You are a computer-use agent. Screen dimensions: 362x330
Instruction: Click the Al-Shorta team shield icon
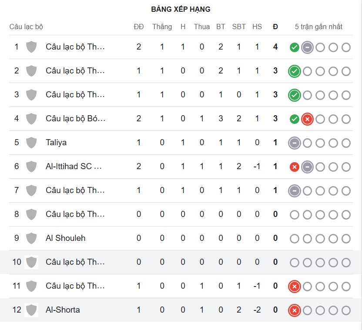(x=31, y=310)
